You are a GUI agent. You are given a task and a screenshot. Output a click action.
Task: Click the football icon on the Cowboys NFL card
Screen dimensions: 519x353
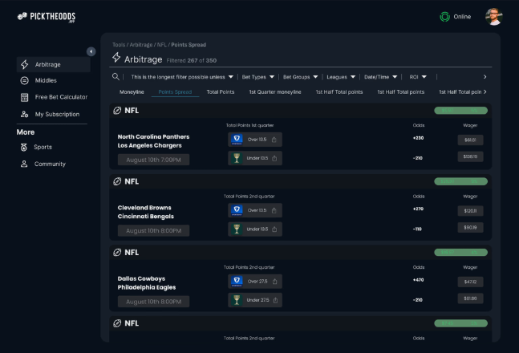(117, 253)
